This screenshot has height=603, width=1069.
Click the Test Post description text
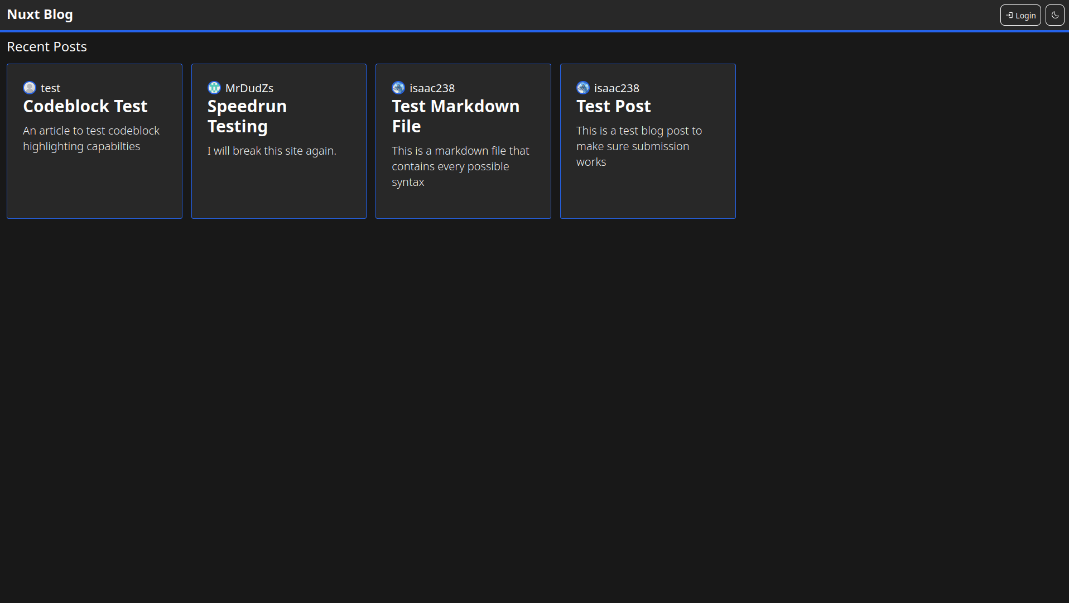(639, 146)
